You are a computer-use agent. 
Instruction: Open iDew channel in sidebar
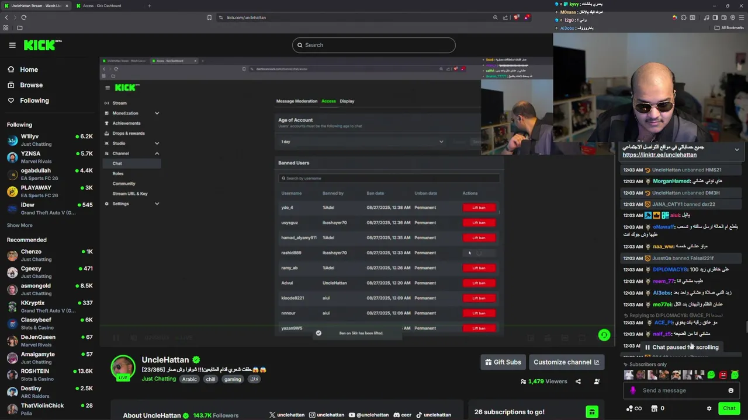(x=50, y=208)
